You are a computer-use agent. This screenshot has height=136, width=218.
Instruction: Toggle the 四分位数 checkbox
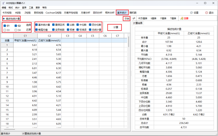[x=90, y=25]
